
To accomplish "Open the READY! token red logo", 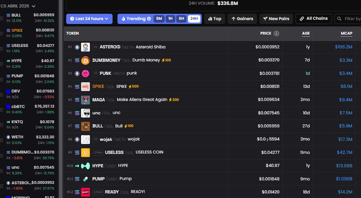I will [85, 192].
